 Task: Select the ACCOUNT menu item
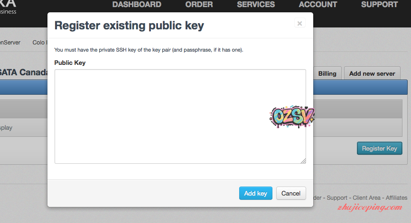pos(318,5)
